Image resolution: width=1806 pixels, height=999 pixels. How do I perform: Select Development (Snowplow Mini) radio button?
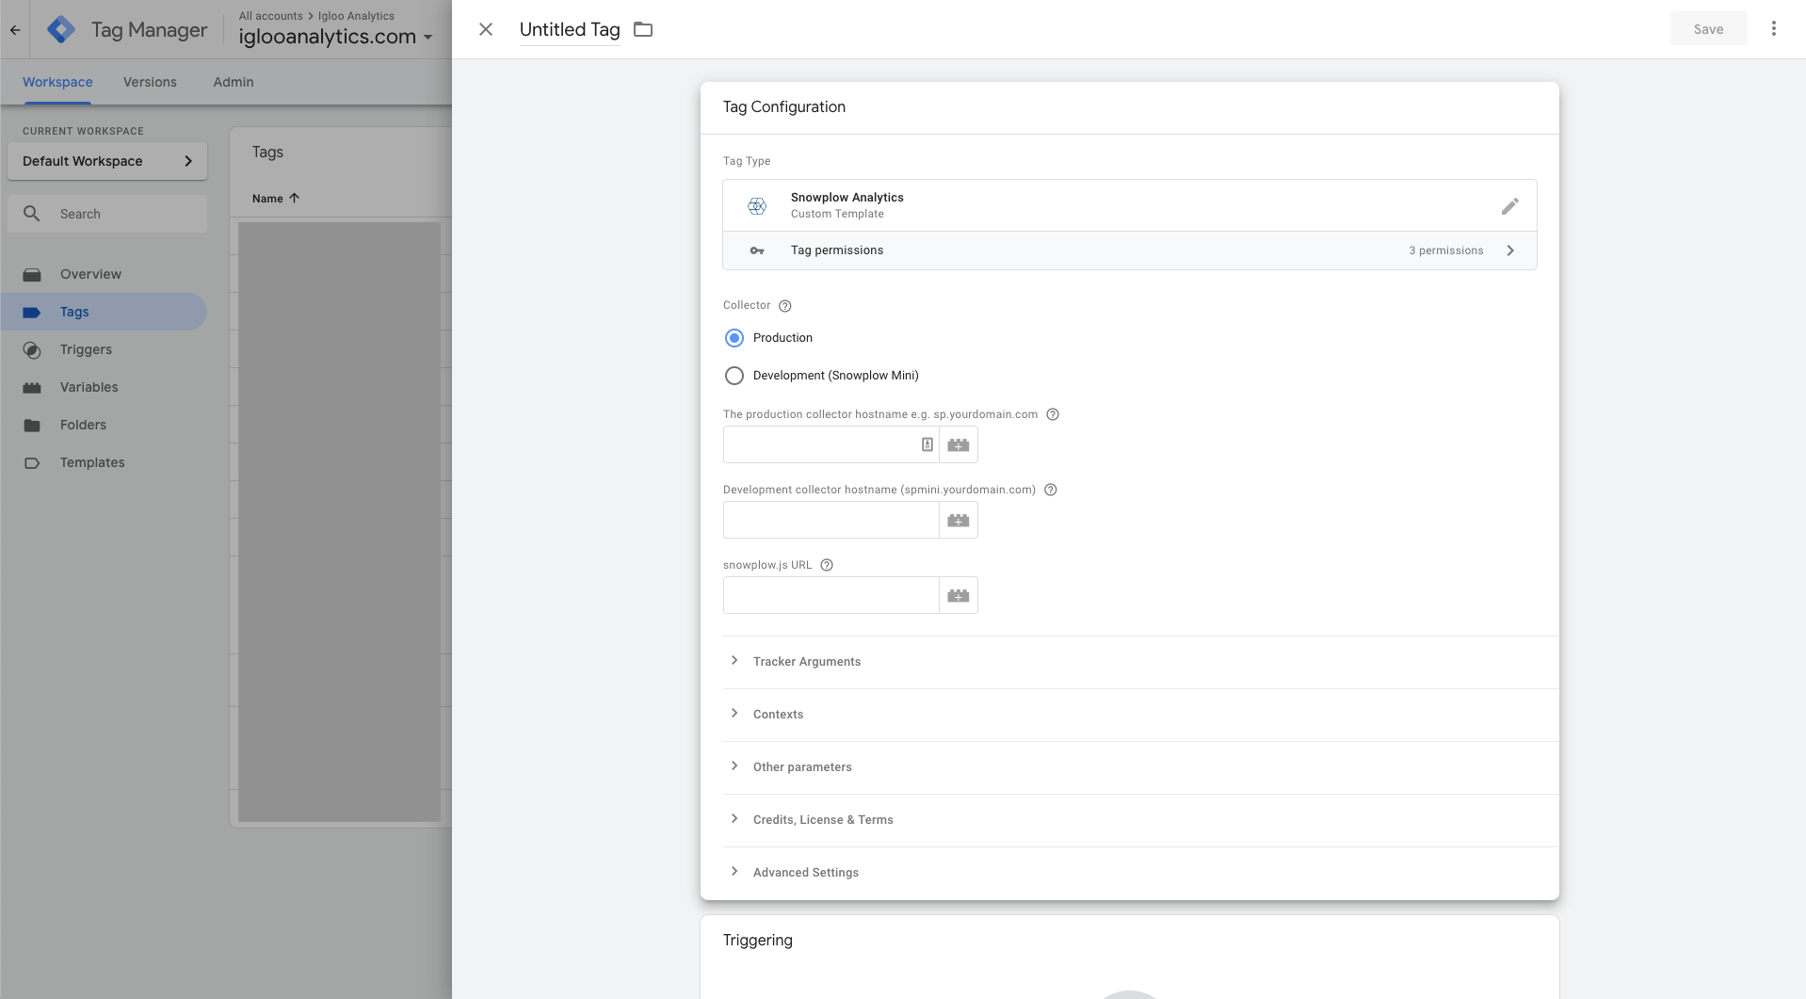tap(734, 376)
